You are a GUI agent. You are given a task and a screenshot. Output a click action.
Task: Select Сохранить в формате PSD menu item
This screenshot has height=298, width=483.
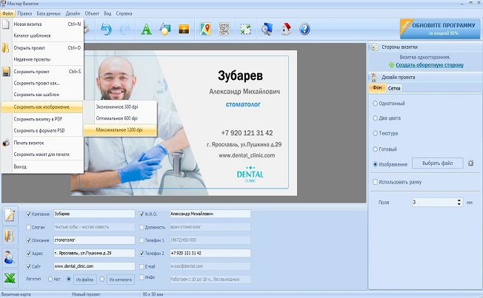coord(42,131)
